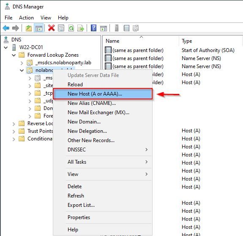The image size is (243, 236).
Task: Click the Forward Lookup Zones folder icon
Action: [22, 55]
